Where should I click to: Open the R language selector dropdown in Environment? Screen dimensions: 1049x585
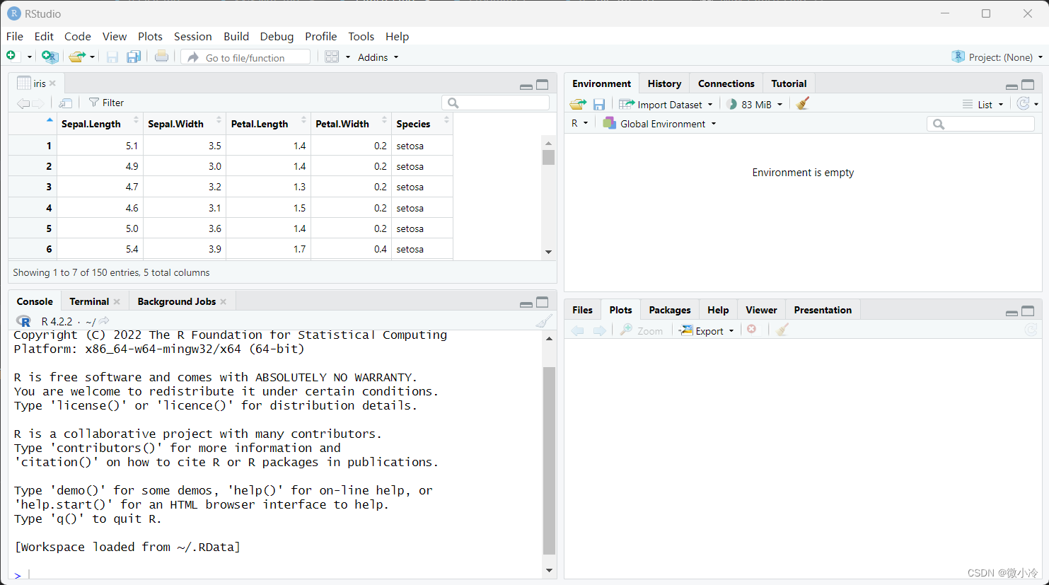click(x=579, y=124)
